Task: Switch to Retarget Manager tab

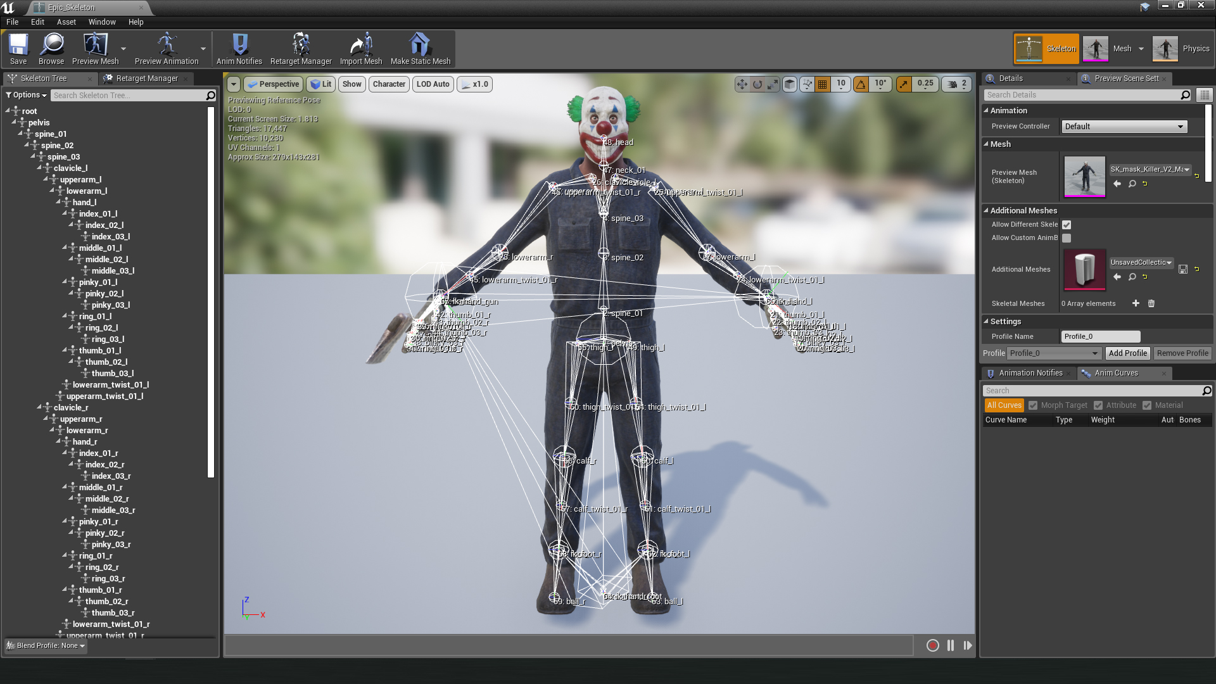Action: tap(146, 79)
